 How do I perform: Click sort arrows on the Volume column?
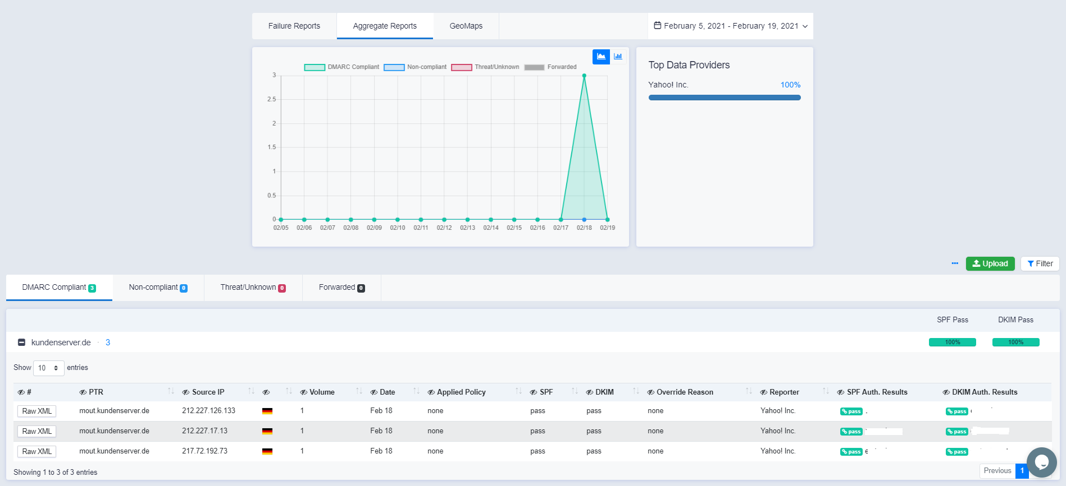click(359, 391)
